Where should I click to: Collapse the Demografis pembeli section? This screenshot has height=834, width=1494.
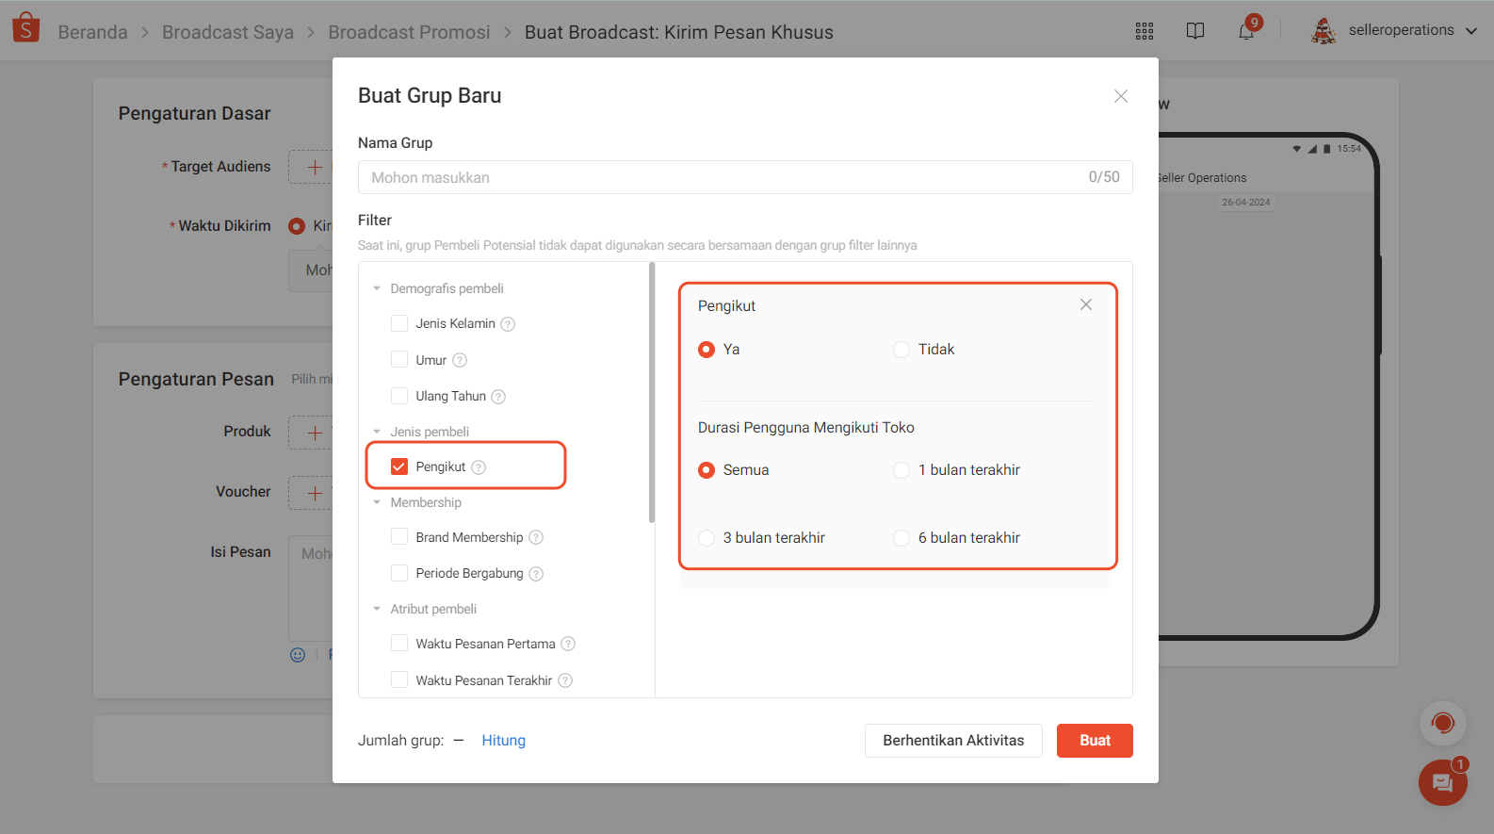(377, 289)
